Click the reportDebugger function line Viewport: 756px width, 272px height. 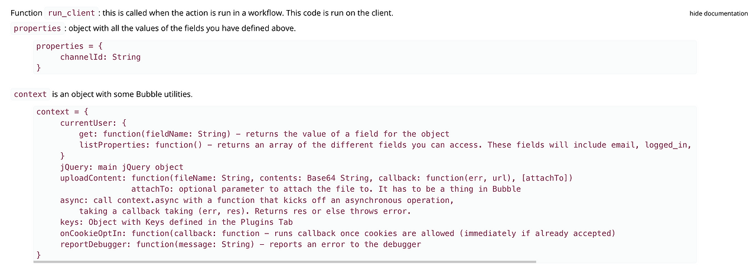(x=240, y=244)
